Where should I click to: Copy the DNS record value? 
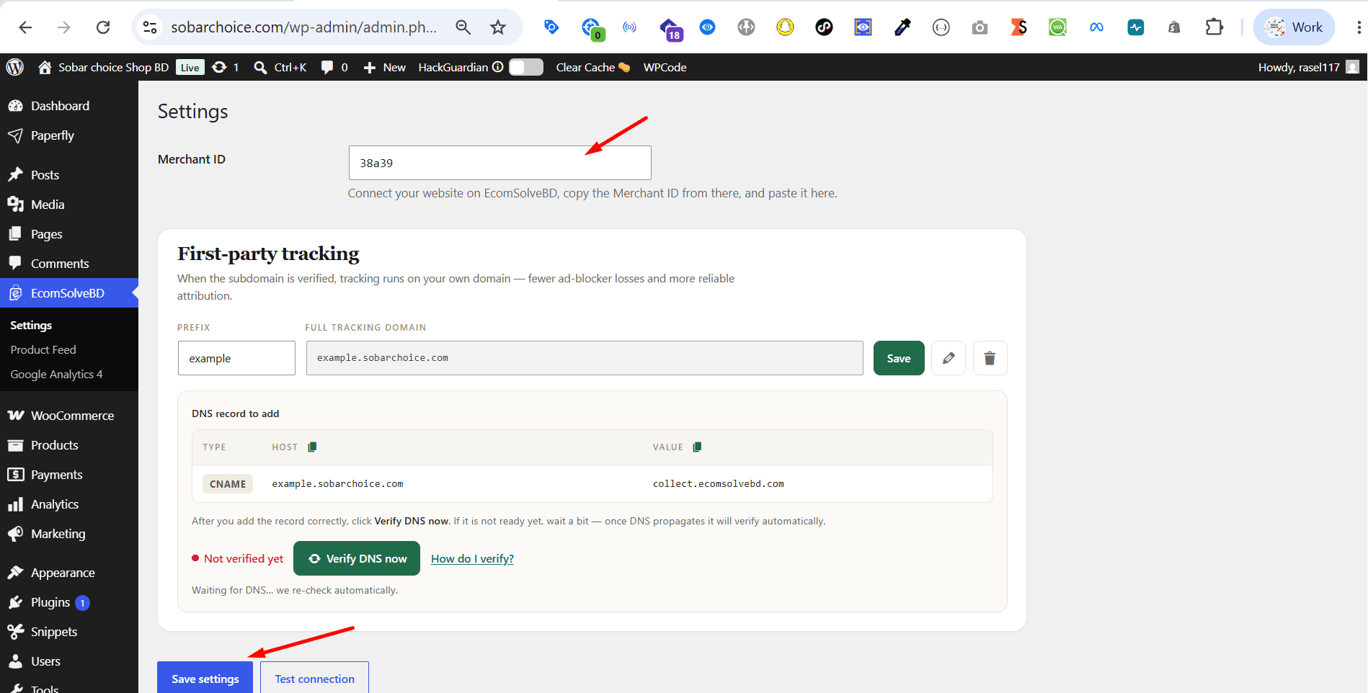(697, 447)
